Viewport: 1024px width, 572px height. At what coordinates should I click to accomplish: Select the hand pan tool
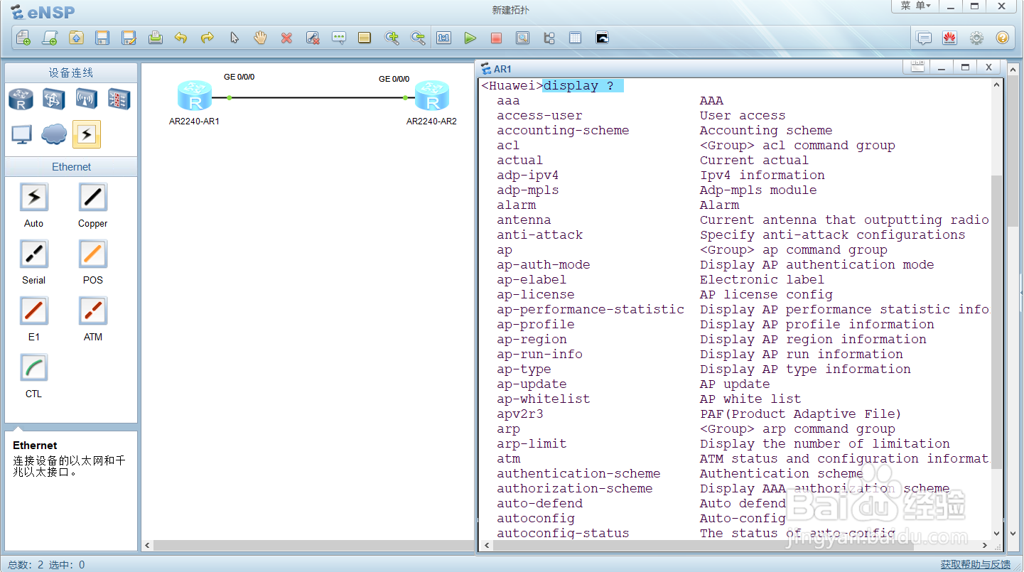[260, 38]
